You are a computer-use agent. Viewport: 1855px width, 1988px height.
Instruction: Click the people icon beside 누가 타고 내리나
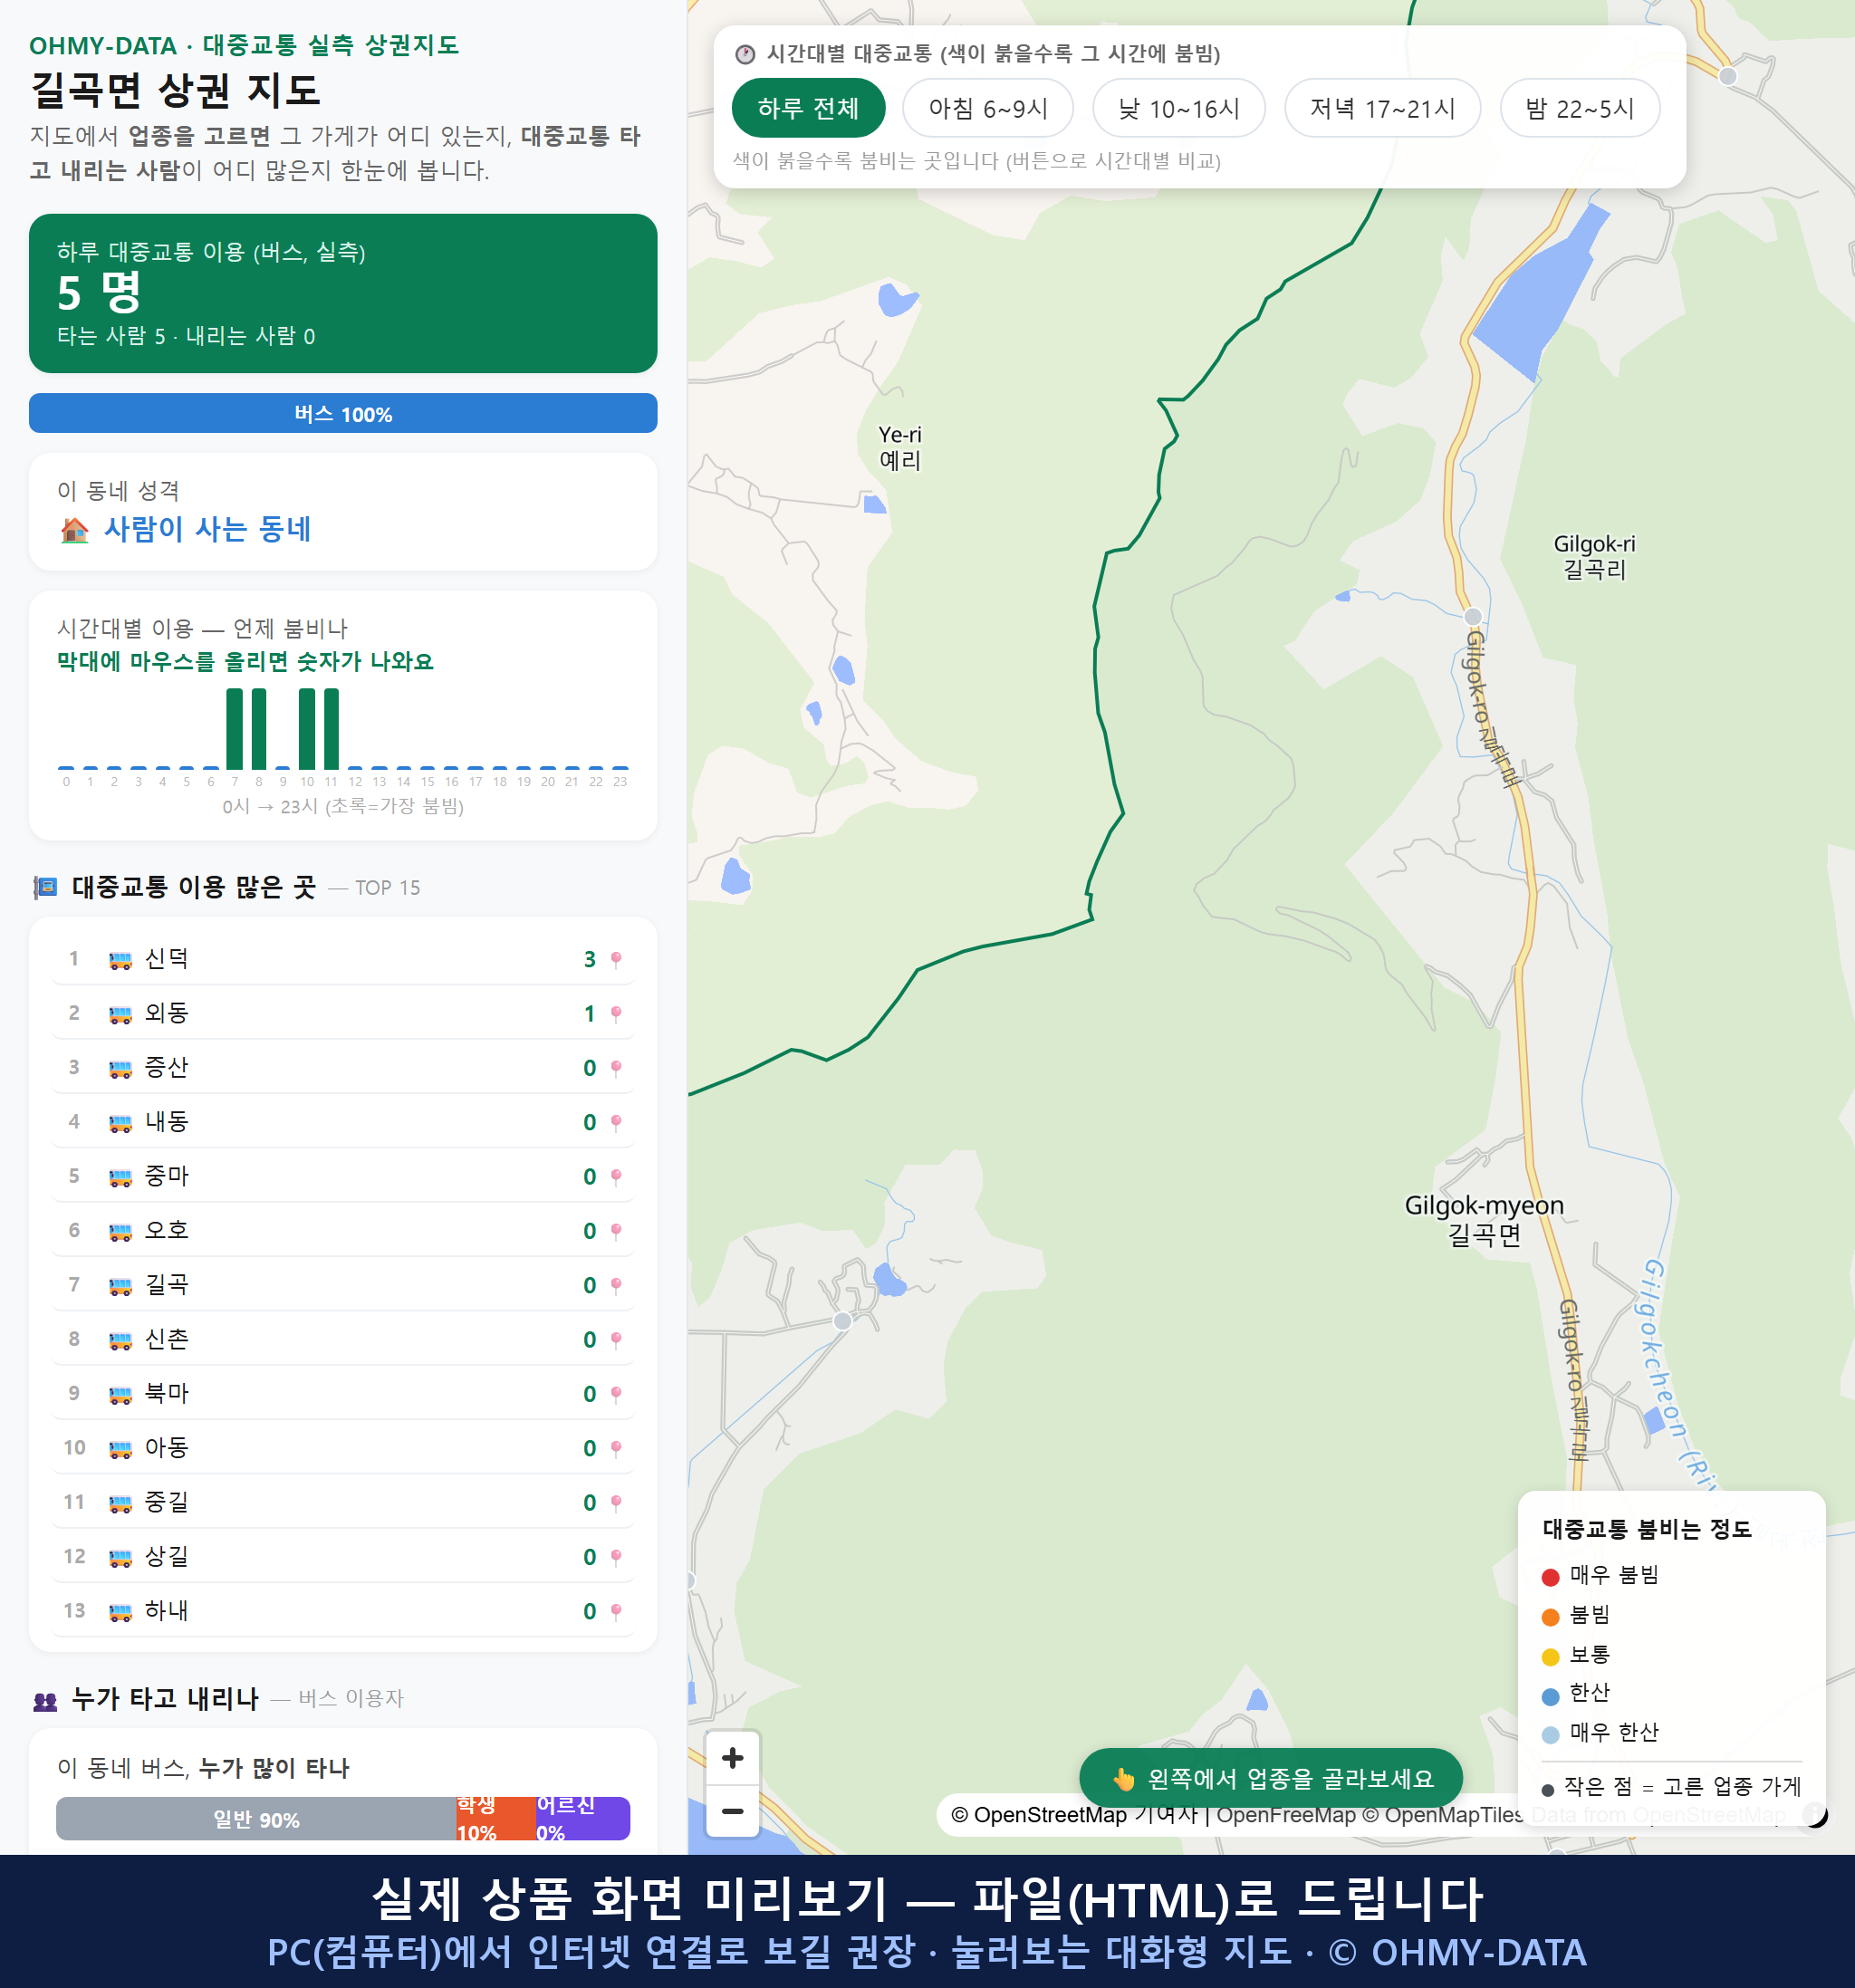click(x=45, y=1700)
